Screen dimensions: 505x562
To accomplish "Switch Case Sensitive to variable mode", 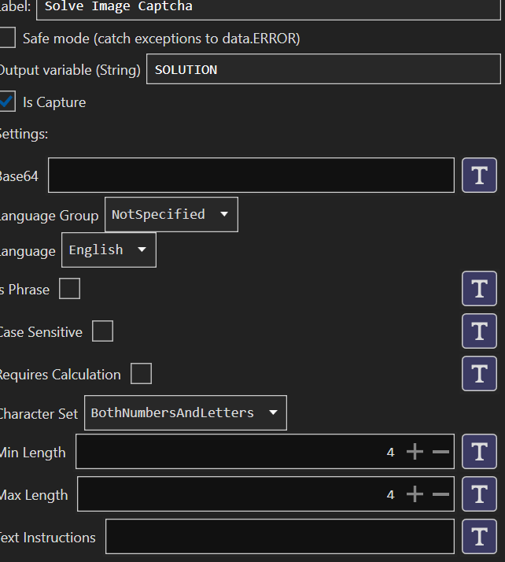I will coord(479,331).
